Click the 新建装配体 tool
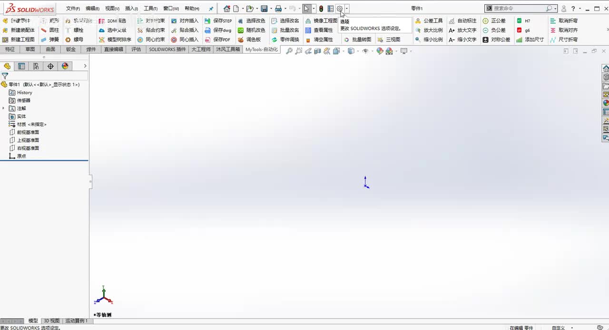The height and width of the screenshot is (330, 609). point(19,30)
